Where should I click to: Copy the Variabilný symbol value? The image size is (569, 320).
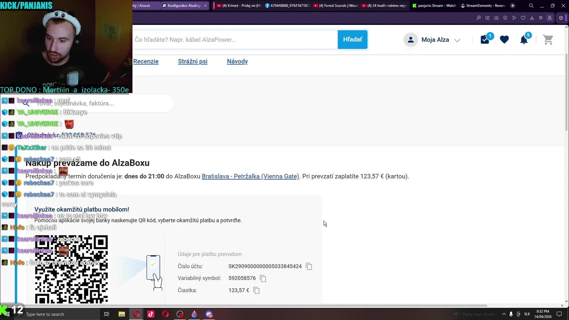tap(263, 278)
